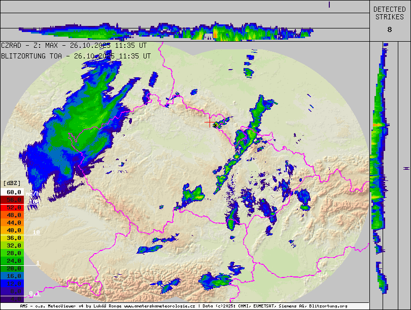Click the 60.0 dBZ white legend swatch

[13, 192]
